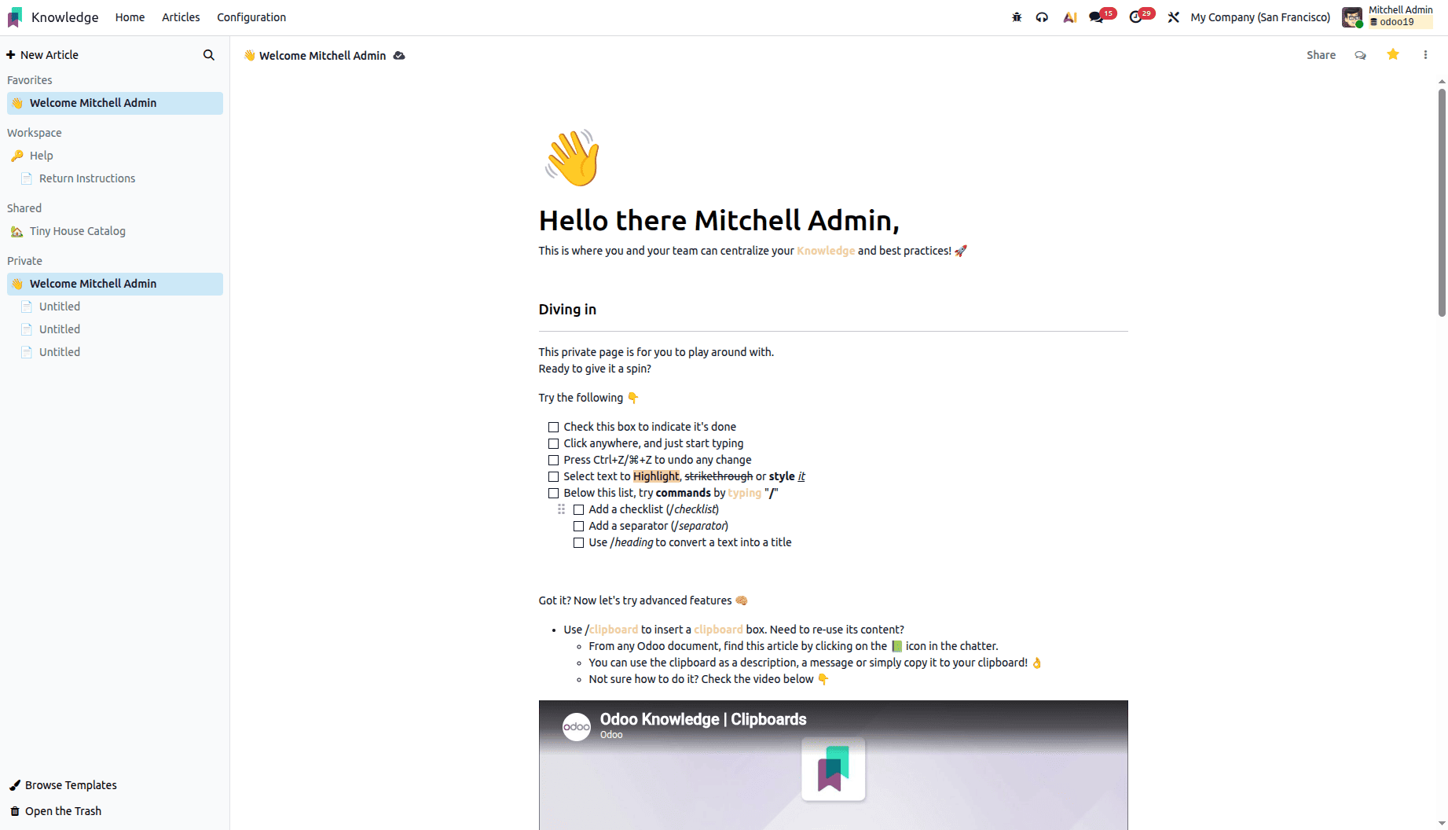1448x830 pixels.
Task: Click the Knowledge app name
Action: pos(65,17)
